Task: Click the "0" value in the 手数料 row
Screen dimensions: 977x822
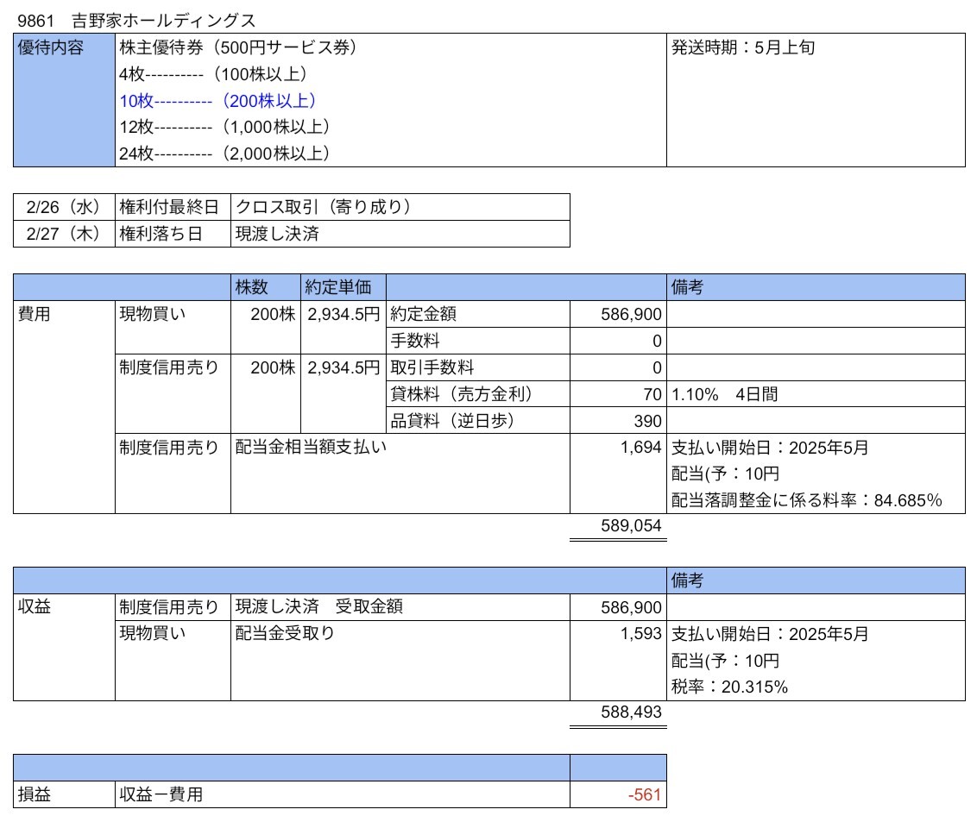Action: tap(657, 341)
